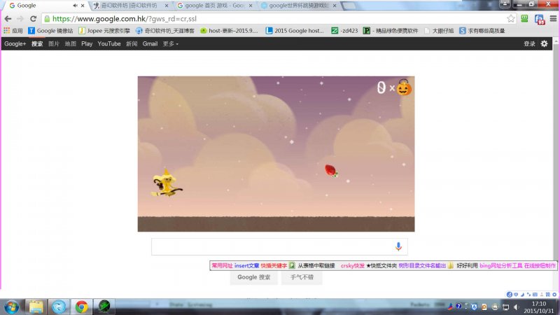Click insert文章 in the floating toolbar
The width and height of the screenshot is (560, 315).
(x=247, y=266)
